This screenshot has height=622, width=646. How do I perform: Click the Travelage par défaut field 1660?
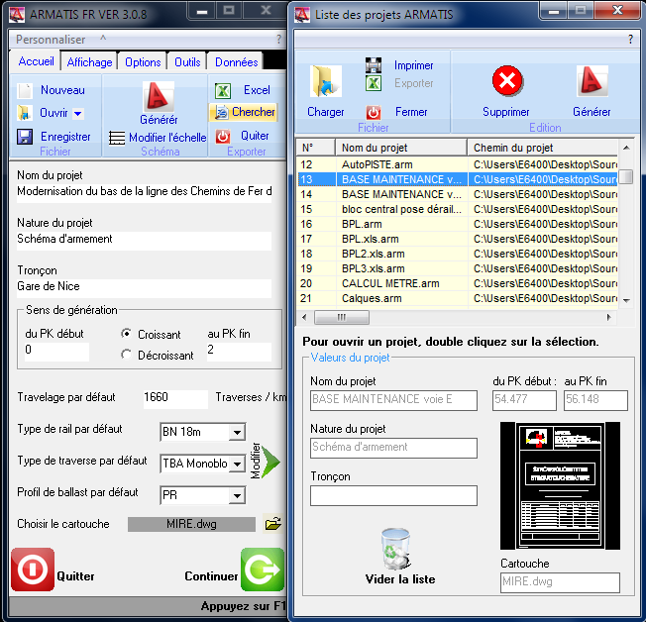pos(175,399)
